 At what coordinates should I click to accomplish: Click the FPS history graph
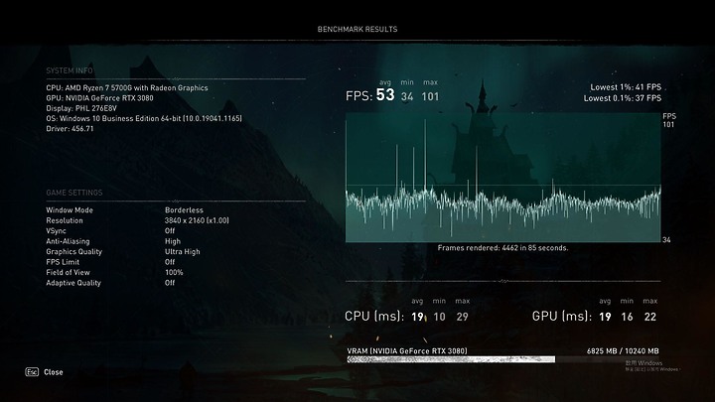[502, 178]
